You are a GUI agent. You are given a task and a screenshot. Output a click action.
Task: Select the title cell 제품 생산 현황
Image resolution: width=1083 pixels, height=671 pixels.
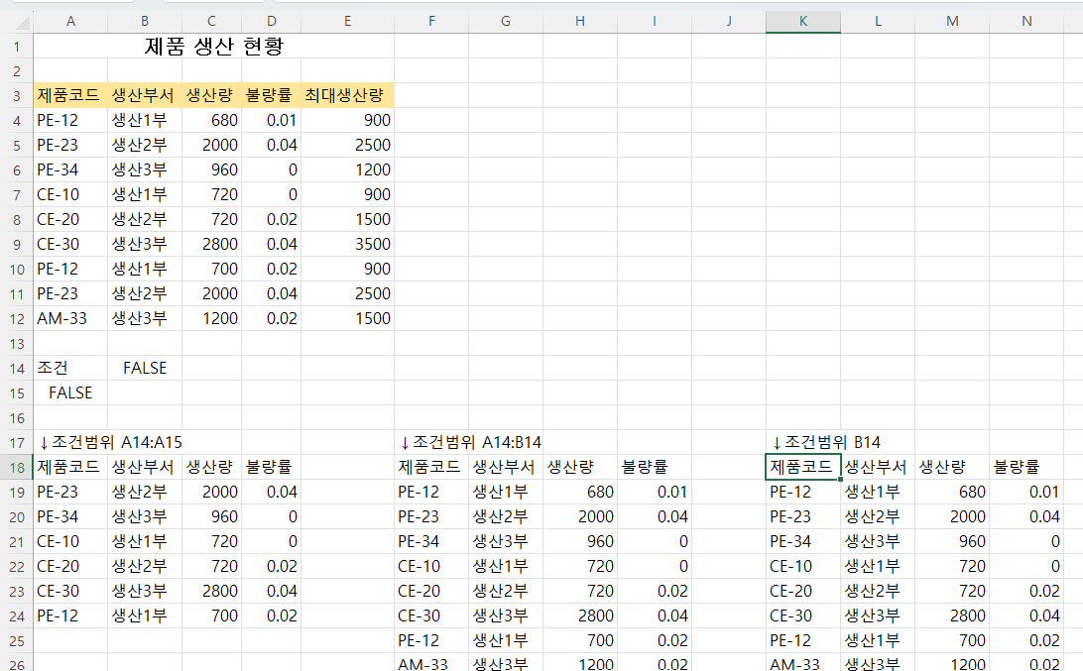pos(214,47)
